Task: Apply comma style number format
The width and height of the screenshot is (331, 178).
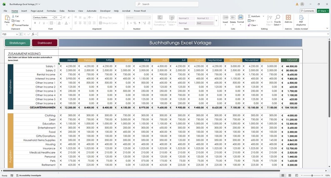Action: (x=139, y=23)
